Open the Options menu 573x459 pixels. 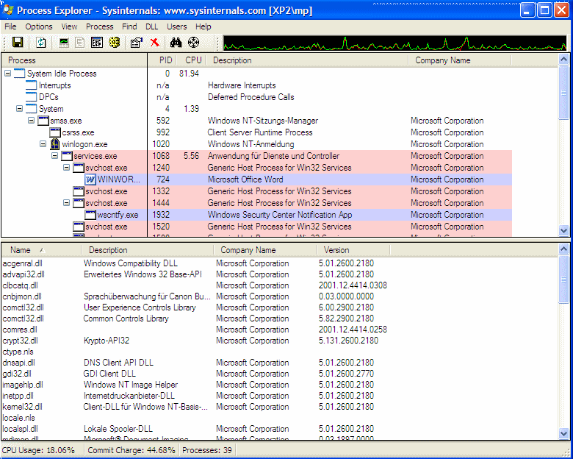39,26
